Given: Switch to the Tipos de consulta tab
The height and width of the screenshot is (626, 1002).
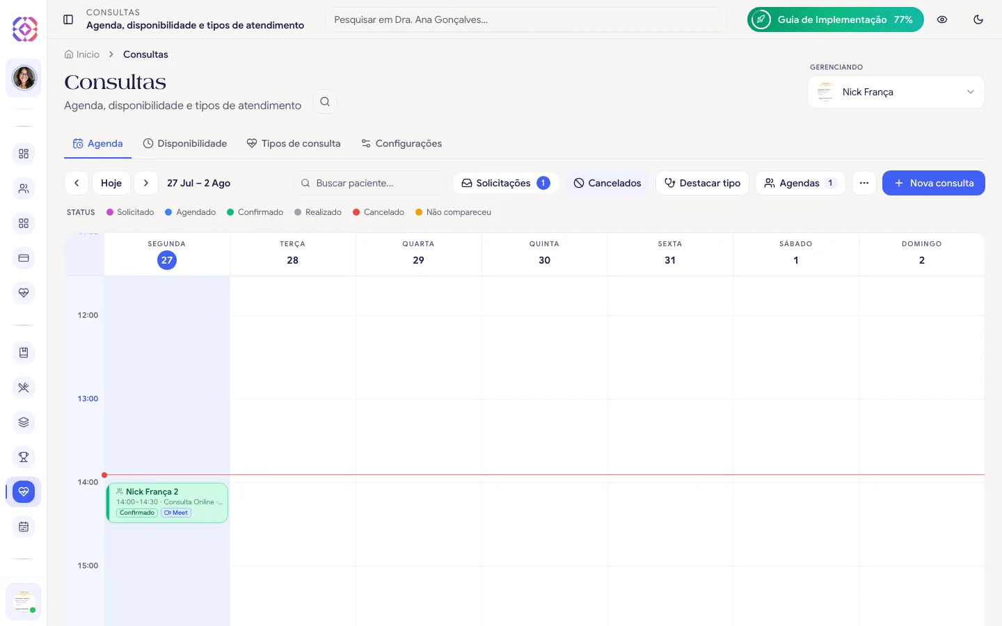Looking at the screenshot, I should [x=294, y=143].
